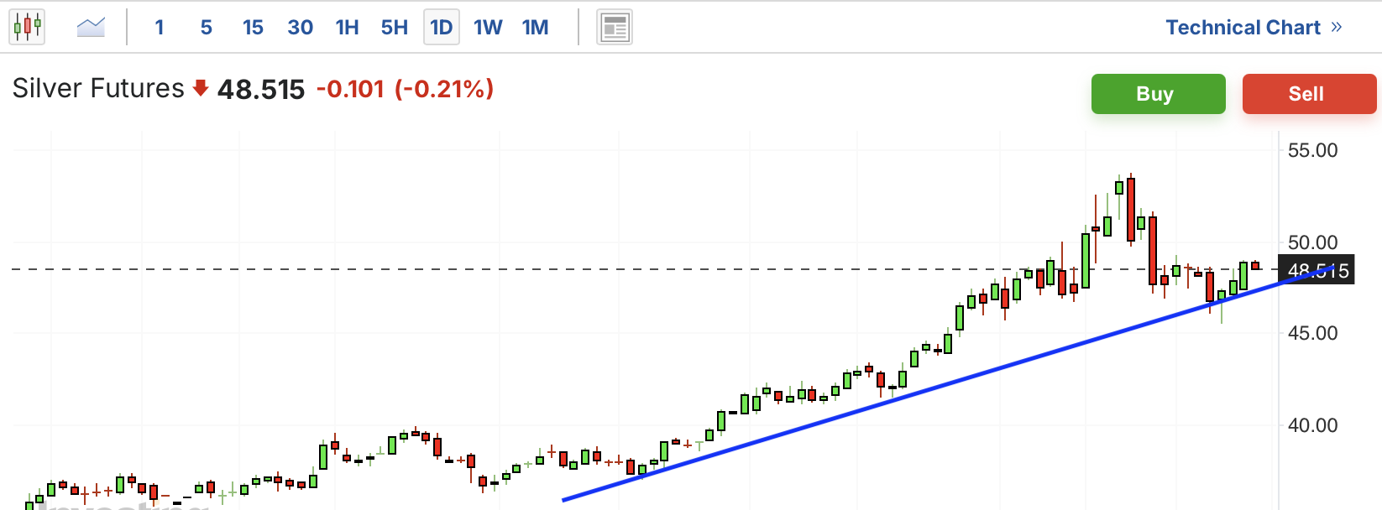Select the 1 minute timeframe
The height and width of the screenshot is (510, 1382).
tap(160, 28)
